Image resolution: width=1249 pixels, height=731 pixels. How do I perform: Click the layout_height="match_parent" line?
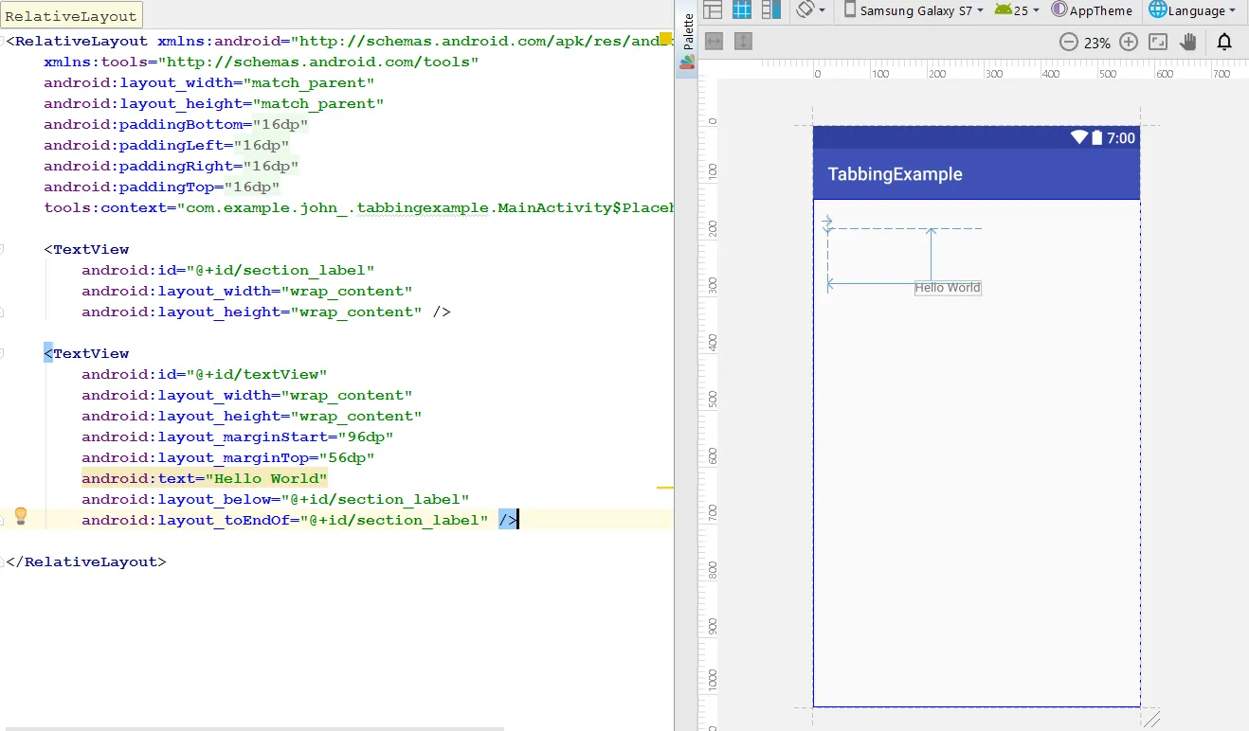point(214,103)
